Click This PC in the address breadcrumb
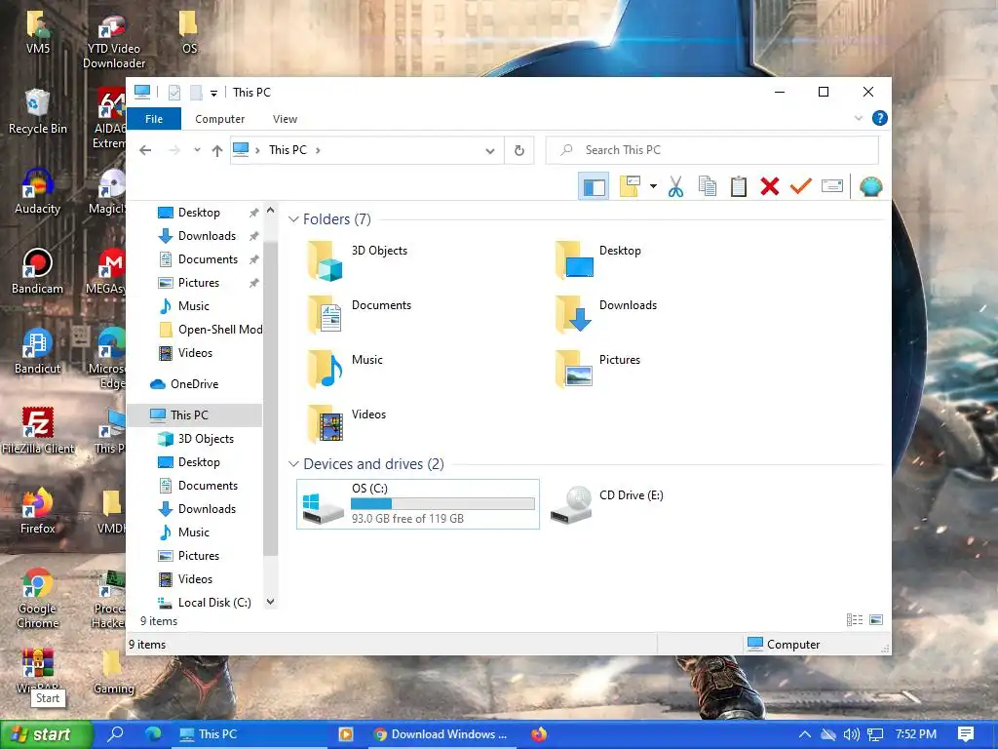This screenshot has width=998, height=749. click(288, 150)
